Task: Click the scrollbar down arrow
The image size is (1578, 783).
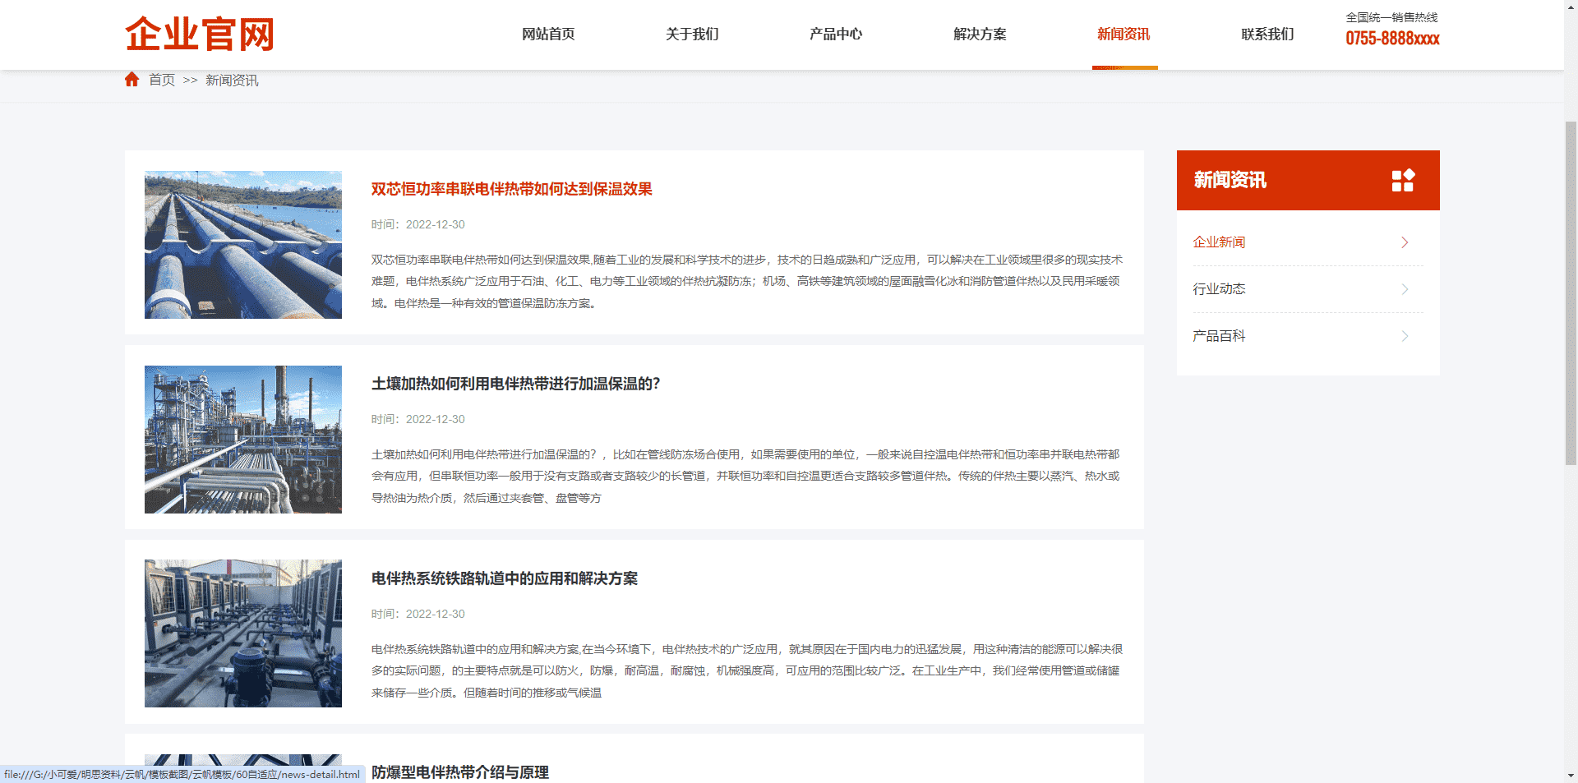Action: pyautogui.click(x=1571, y=776)
